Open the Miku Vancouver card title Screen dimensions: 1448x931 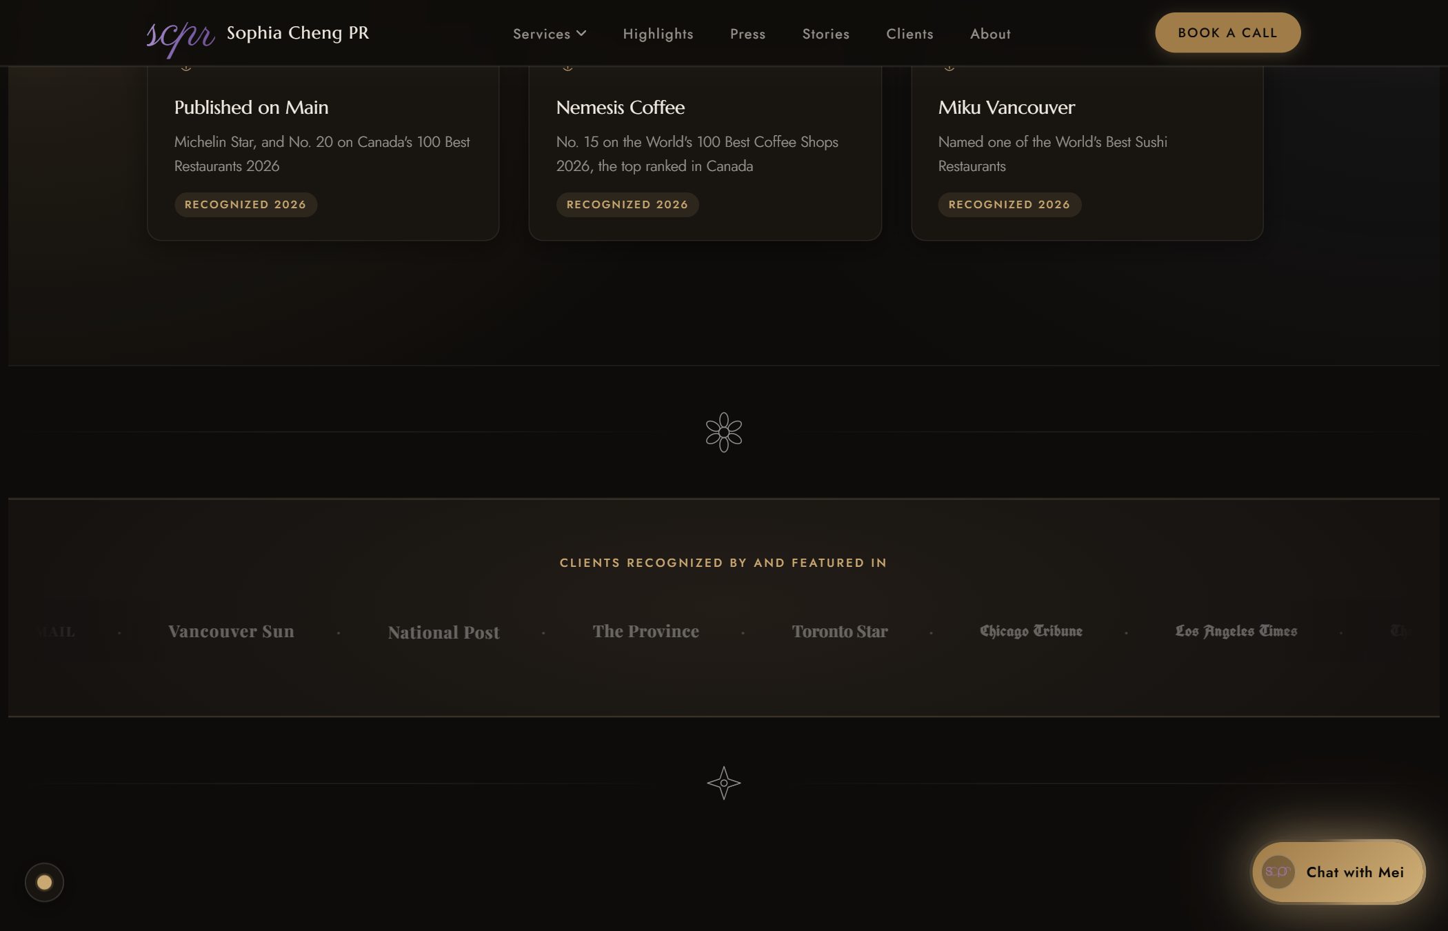point(1006,108)
